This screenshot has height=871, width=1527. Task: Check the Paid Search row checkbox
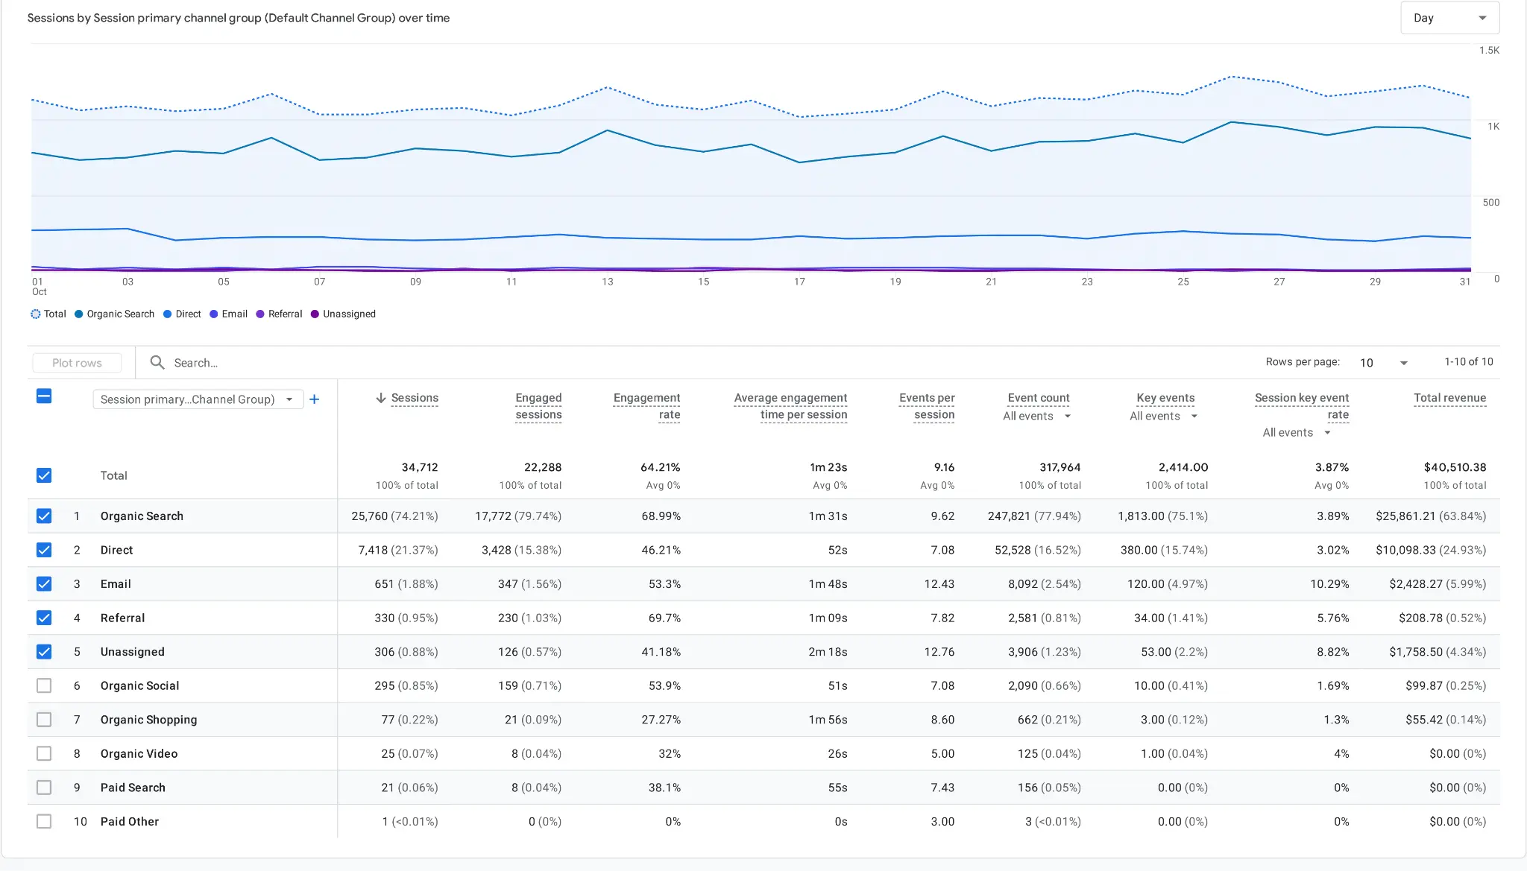[44, 787]
